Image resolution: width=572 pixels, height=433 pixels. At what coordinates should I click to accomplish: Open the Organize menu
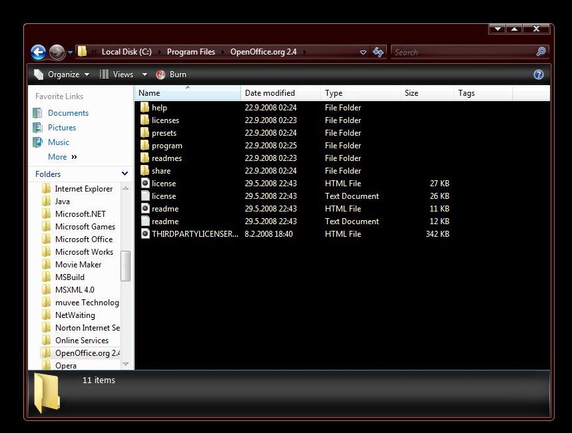62,74
